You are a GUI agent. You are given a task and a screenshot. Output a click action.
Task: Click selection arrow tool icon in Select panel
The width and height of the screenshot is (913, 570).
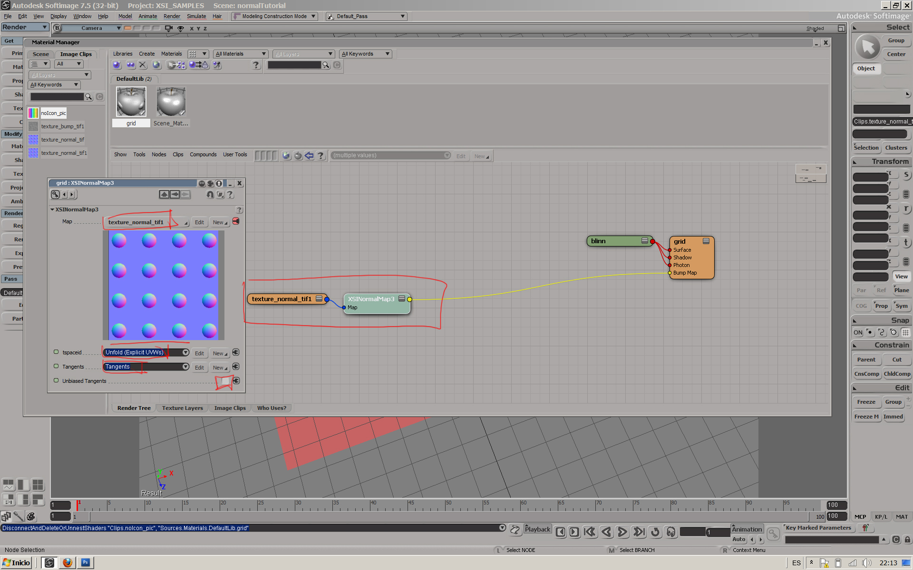[868, 47]
